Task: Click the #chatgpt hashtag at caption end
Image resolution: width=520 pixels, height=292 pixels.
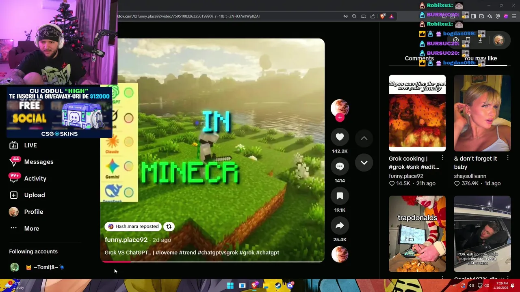Action: tap(267, 252)
